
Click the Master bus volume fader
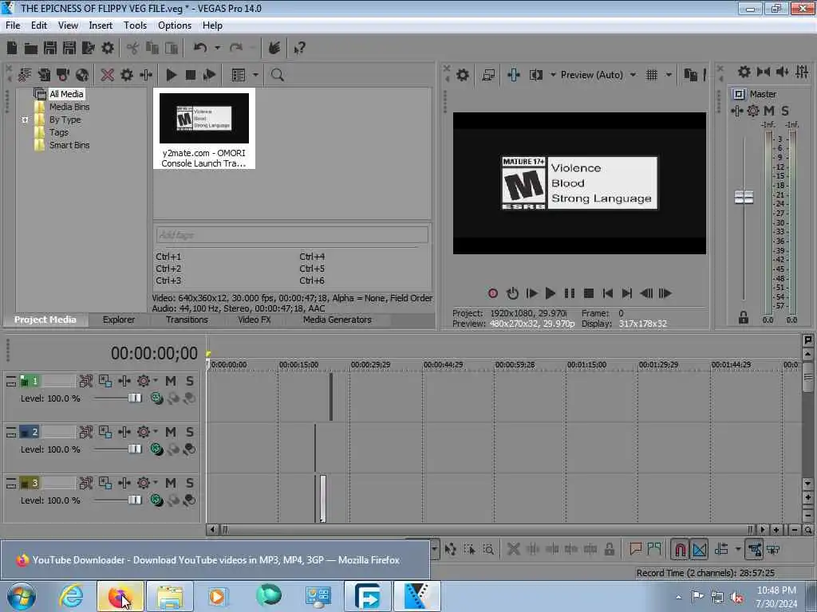(x=744, y=198)
